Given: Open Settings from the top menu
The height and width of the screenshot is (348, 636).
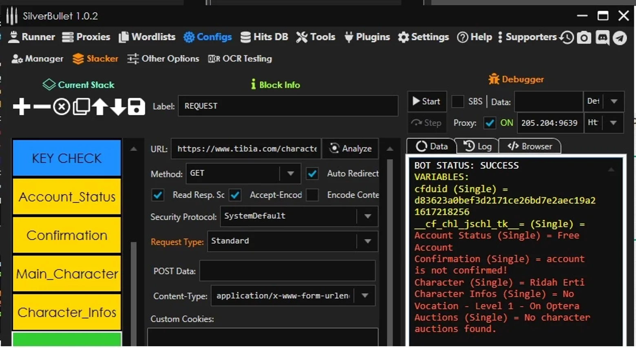Looking at the screenshot, I should point(423,37).
